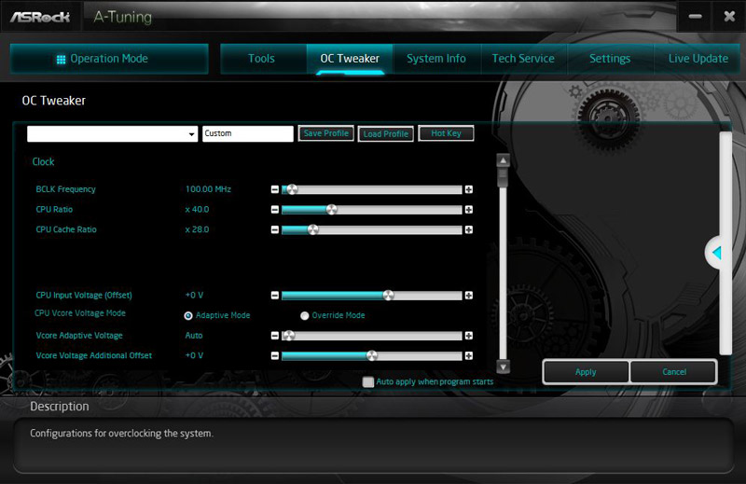Cancel the overclocking changes

click(673, 372)
